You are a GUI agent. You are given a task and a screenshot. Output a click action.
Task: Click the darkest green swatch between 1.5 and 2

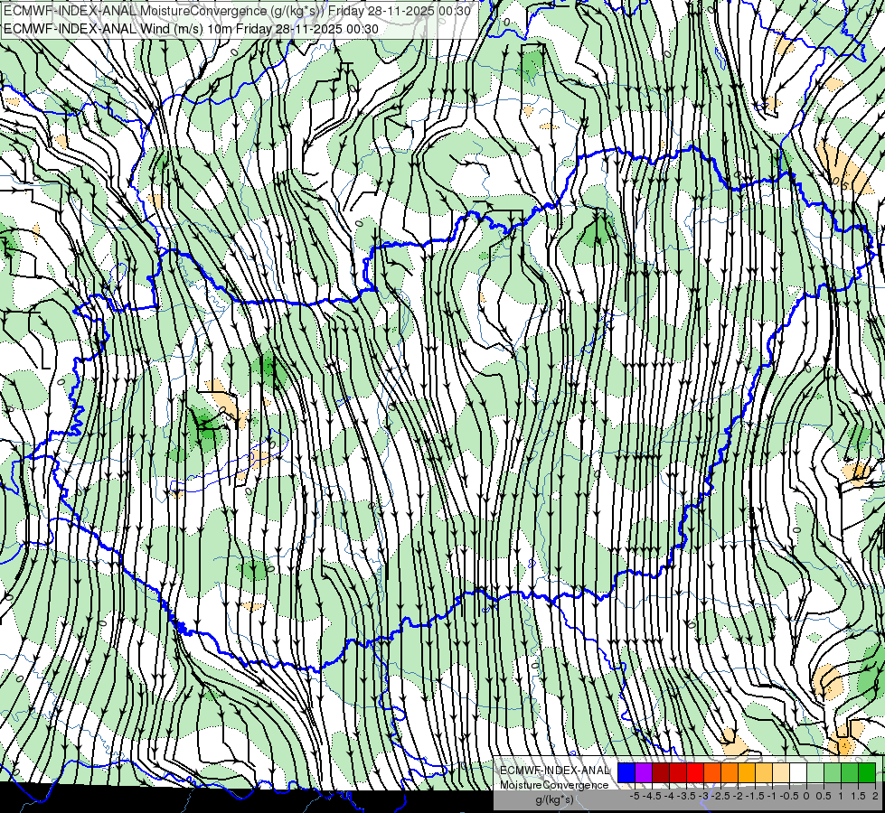866,772
